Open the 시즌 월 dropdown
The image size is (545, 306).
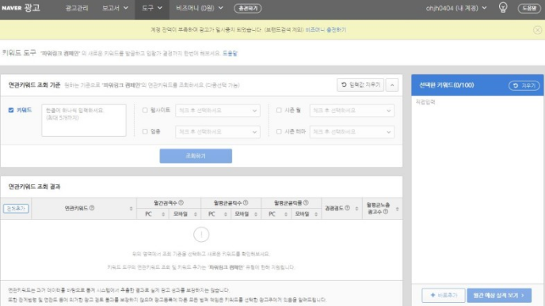click(x=352, y=111)
